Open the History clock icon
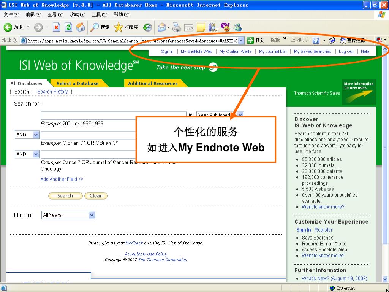This screenshot has height=292, width=389. pyautogui.click(x=148, y=27)
